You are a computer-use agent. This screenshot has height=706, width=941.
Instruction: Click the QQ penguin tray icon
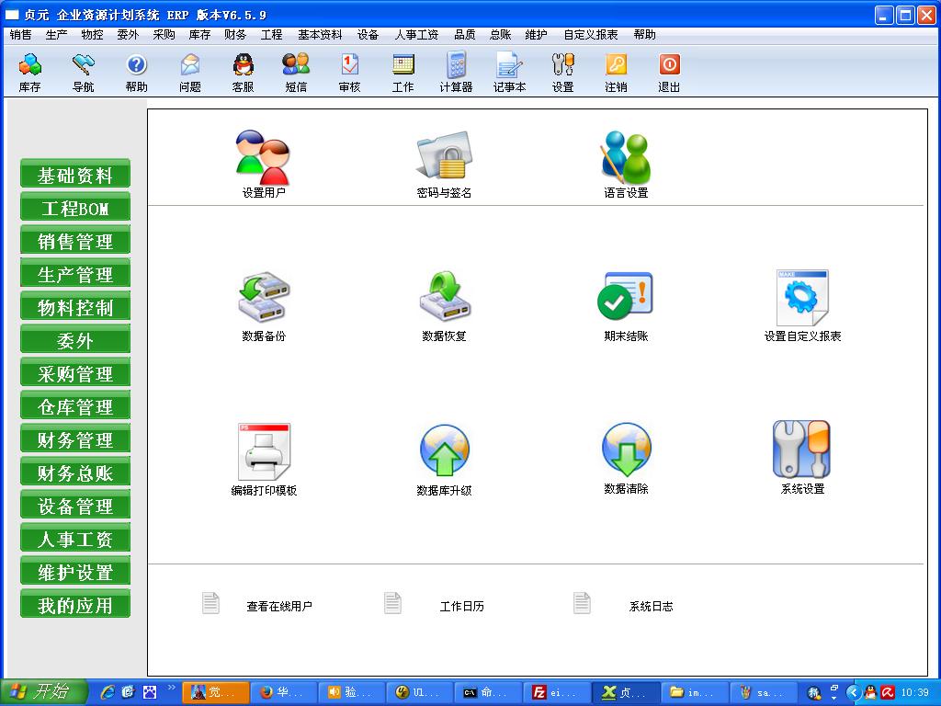click(x=870, y=692)
